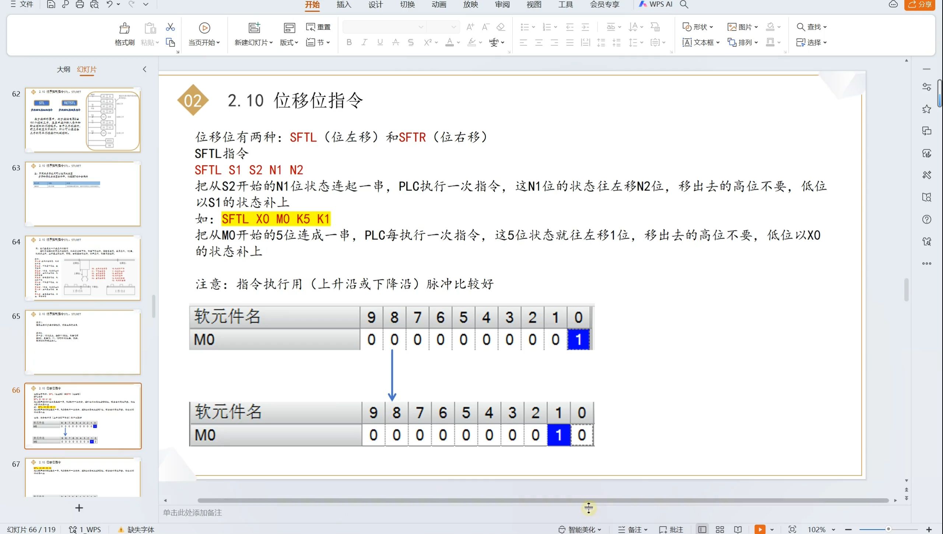The width and height of the screenshot is (943, 534).
Task: Toggle normal view in status bar
Action: (x=702, y=529)
